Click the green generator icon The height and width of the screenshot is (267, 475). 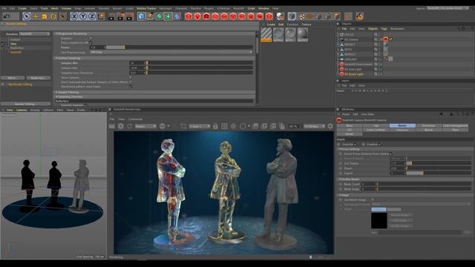[160, 16]
